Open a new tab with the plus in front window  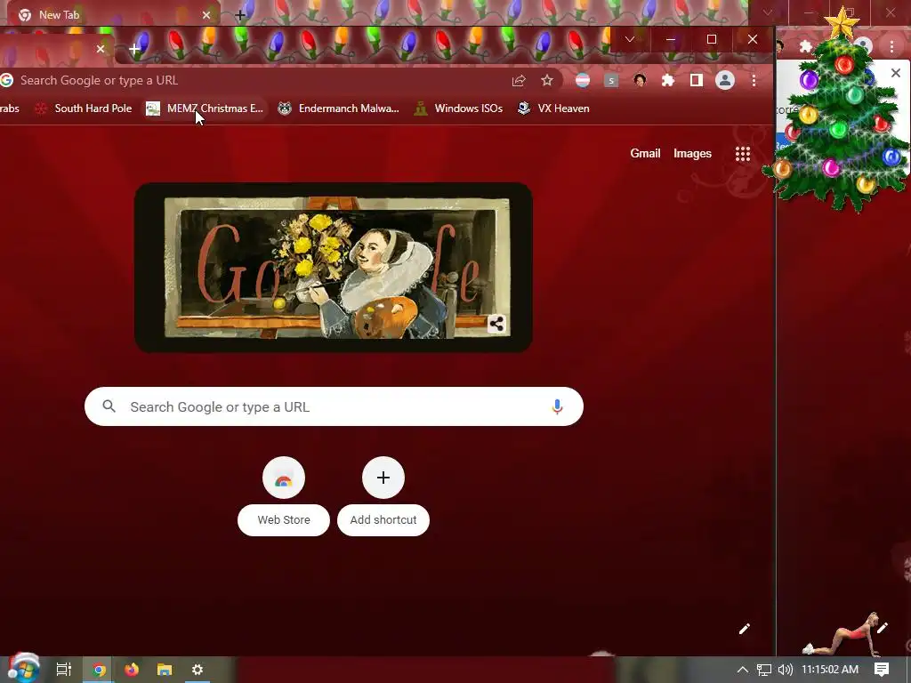pyautogui.click(x=134, y=50)
